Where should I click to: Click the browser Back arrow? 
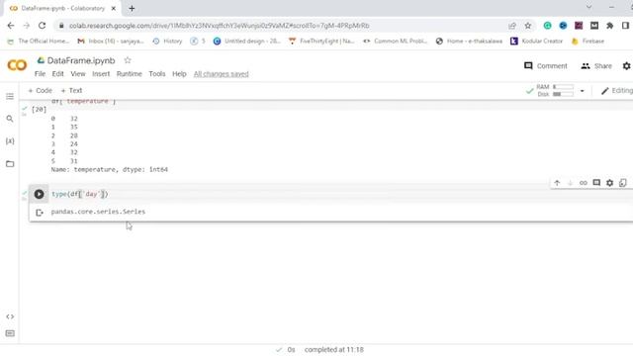11,26
